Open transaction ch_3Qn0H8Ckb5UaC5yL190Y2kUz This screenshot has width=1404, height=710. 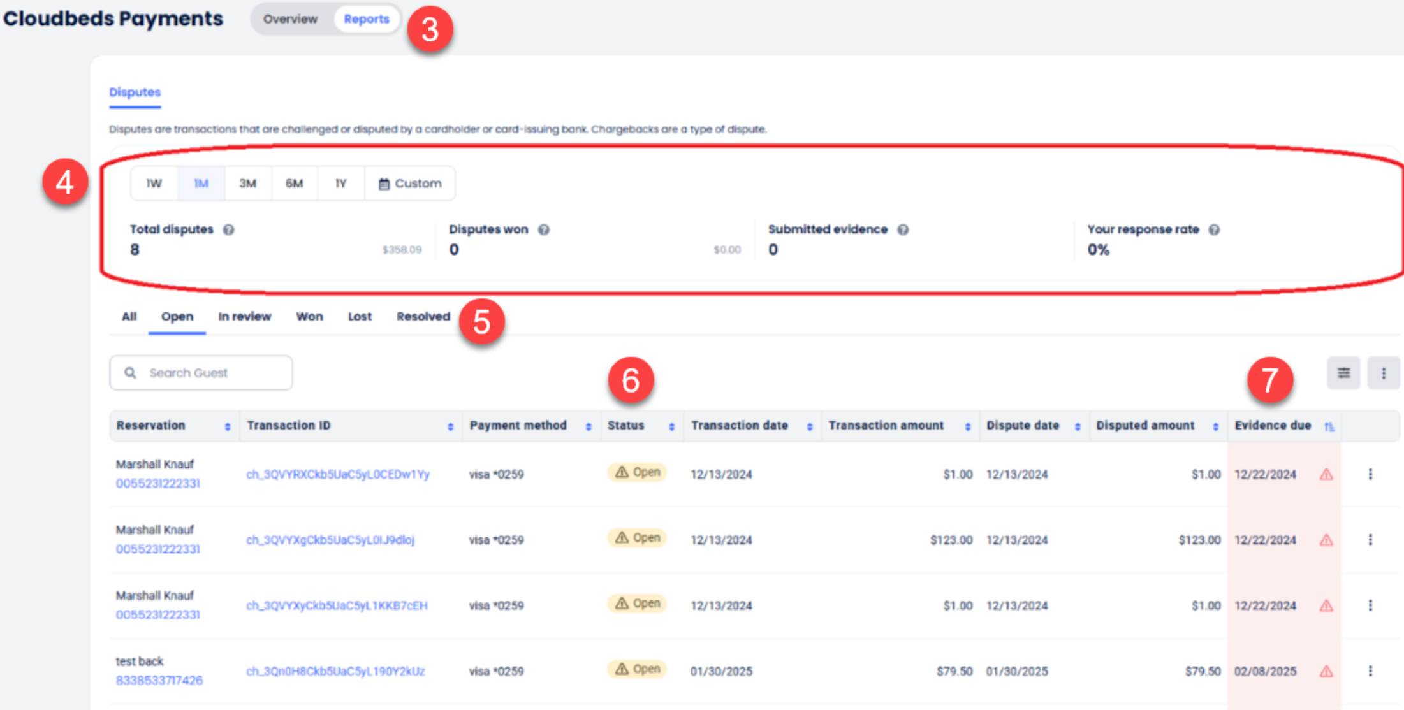(x=335, y=672)
